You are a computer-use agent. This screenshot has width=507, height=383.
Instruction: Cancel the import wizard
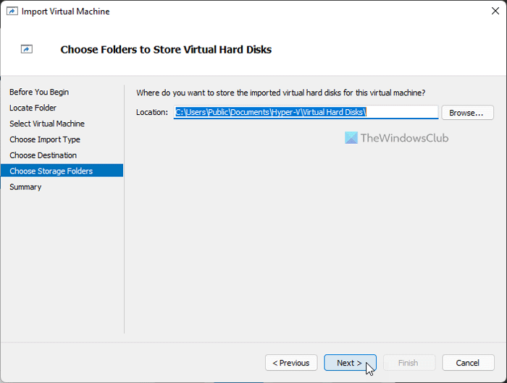pyautogui.click(x=468, y=363)
